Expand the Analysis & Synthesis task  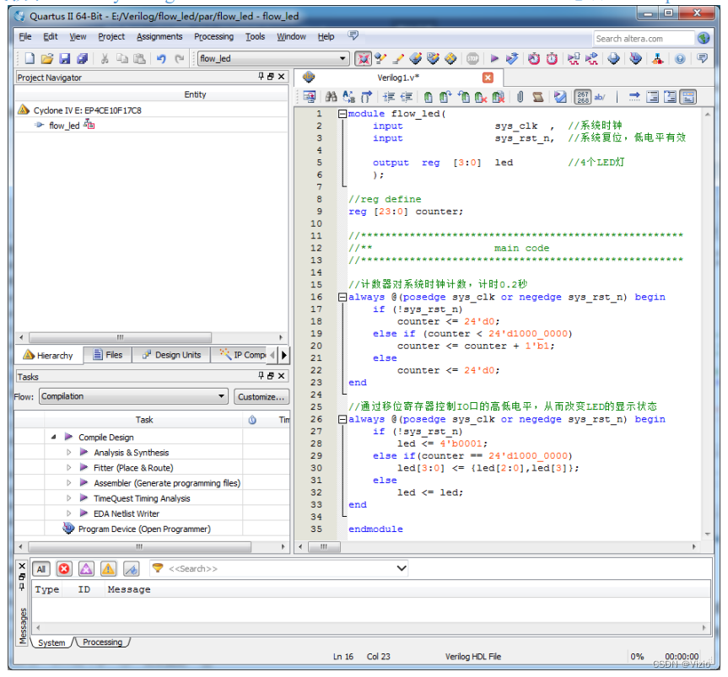69,453
